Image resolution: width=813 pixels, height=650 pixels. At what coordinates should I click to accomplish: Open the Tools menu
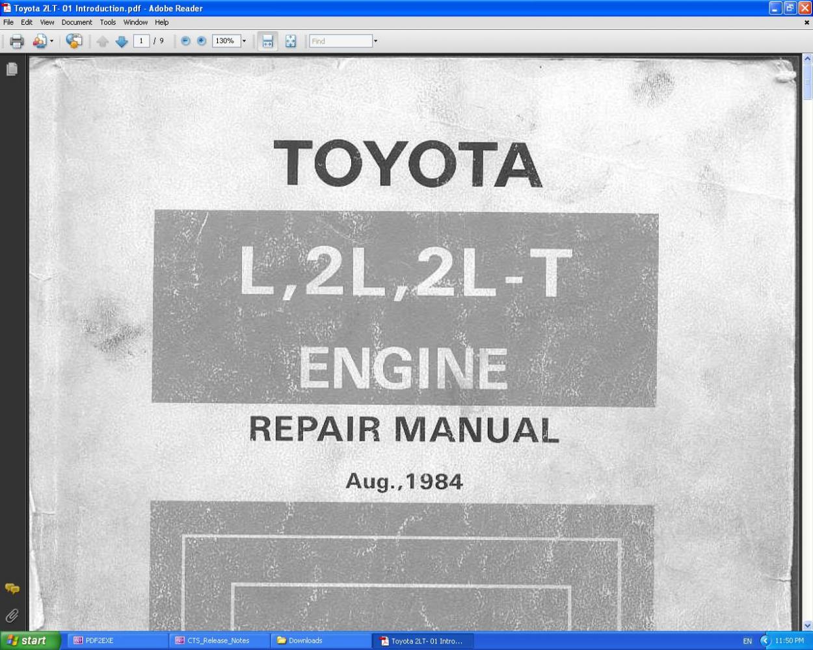(108, 22)
